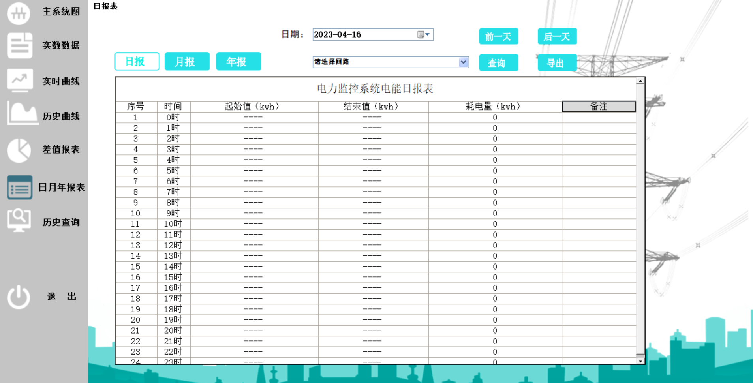The image size is (753, 383).
Task: Expand the circuit selection chevron arrow
Action: pyautogui.click(x=463, y=62)
